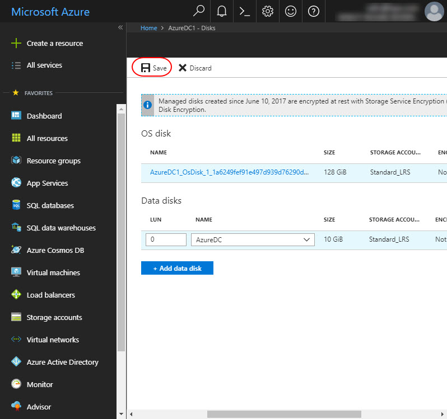Click the Resource groups cube icon
This screenshot has height=419, width=447.
(16, 160)
